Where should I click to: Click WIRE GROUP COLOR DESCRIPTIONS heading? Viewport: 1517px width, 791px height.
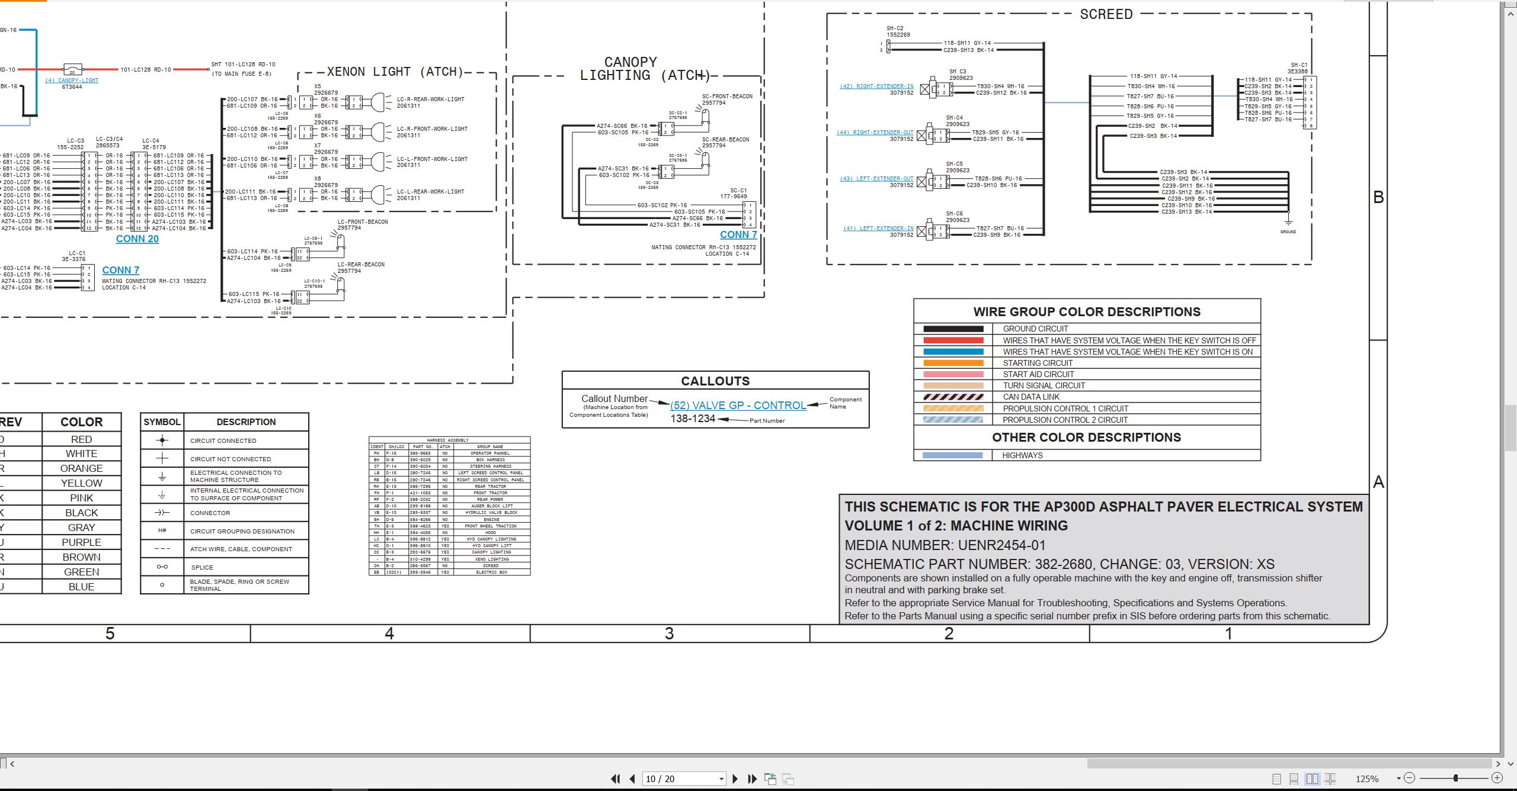pos(1087,312)
